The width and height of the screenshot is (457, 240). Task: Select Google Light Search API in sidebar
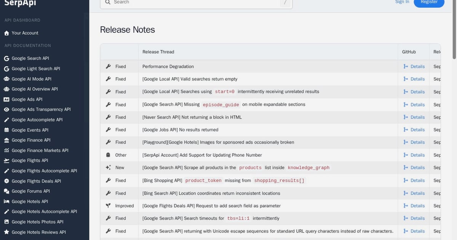[x=36, y=69]
